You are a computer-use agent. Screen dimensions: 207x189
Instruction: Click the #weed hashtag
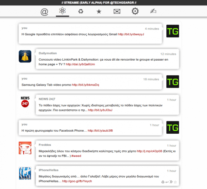(x=76, y=156)
